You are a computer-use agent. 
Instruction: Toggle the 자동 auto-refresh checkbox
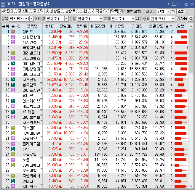tap(178, 19)
